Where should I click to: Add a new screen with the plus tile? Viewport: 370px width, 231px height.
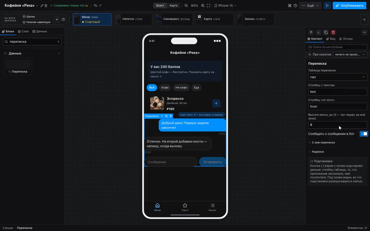point(364,19)
